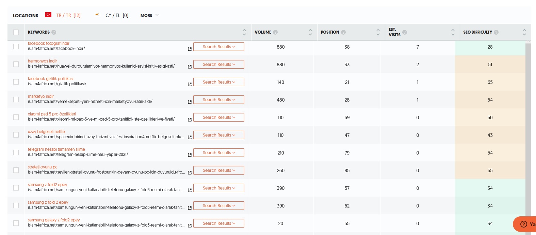Open external link for facebook fotoğraf indir URL

click(x=190, y=49)
